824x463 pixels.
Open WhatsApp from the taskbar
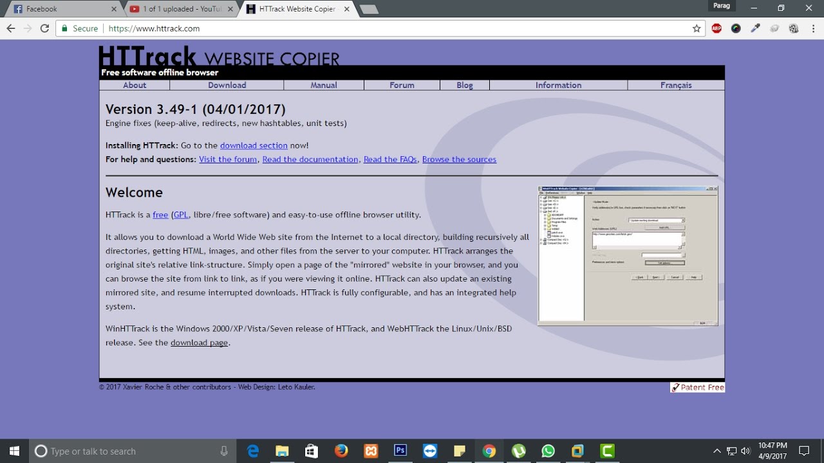point(548,451)
